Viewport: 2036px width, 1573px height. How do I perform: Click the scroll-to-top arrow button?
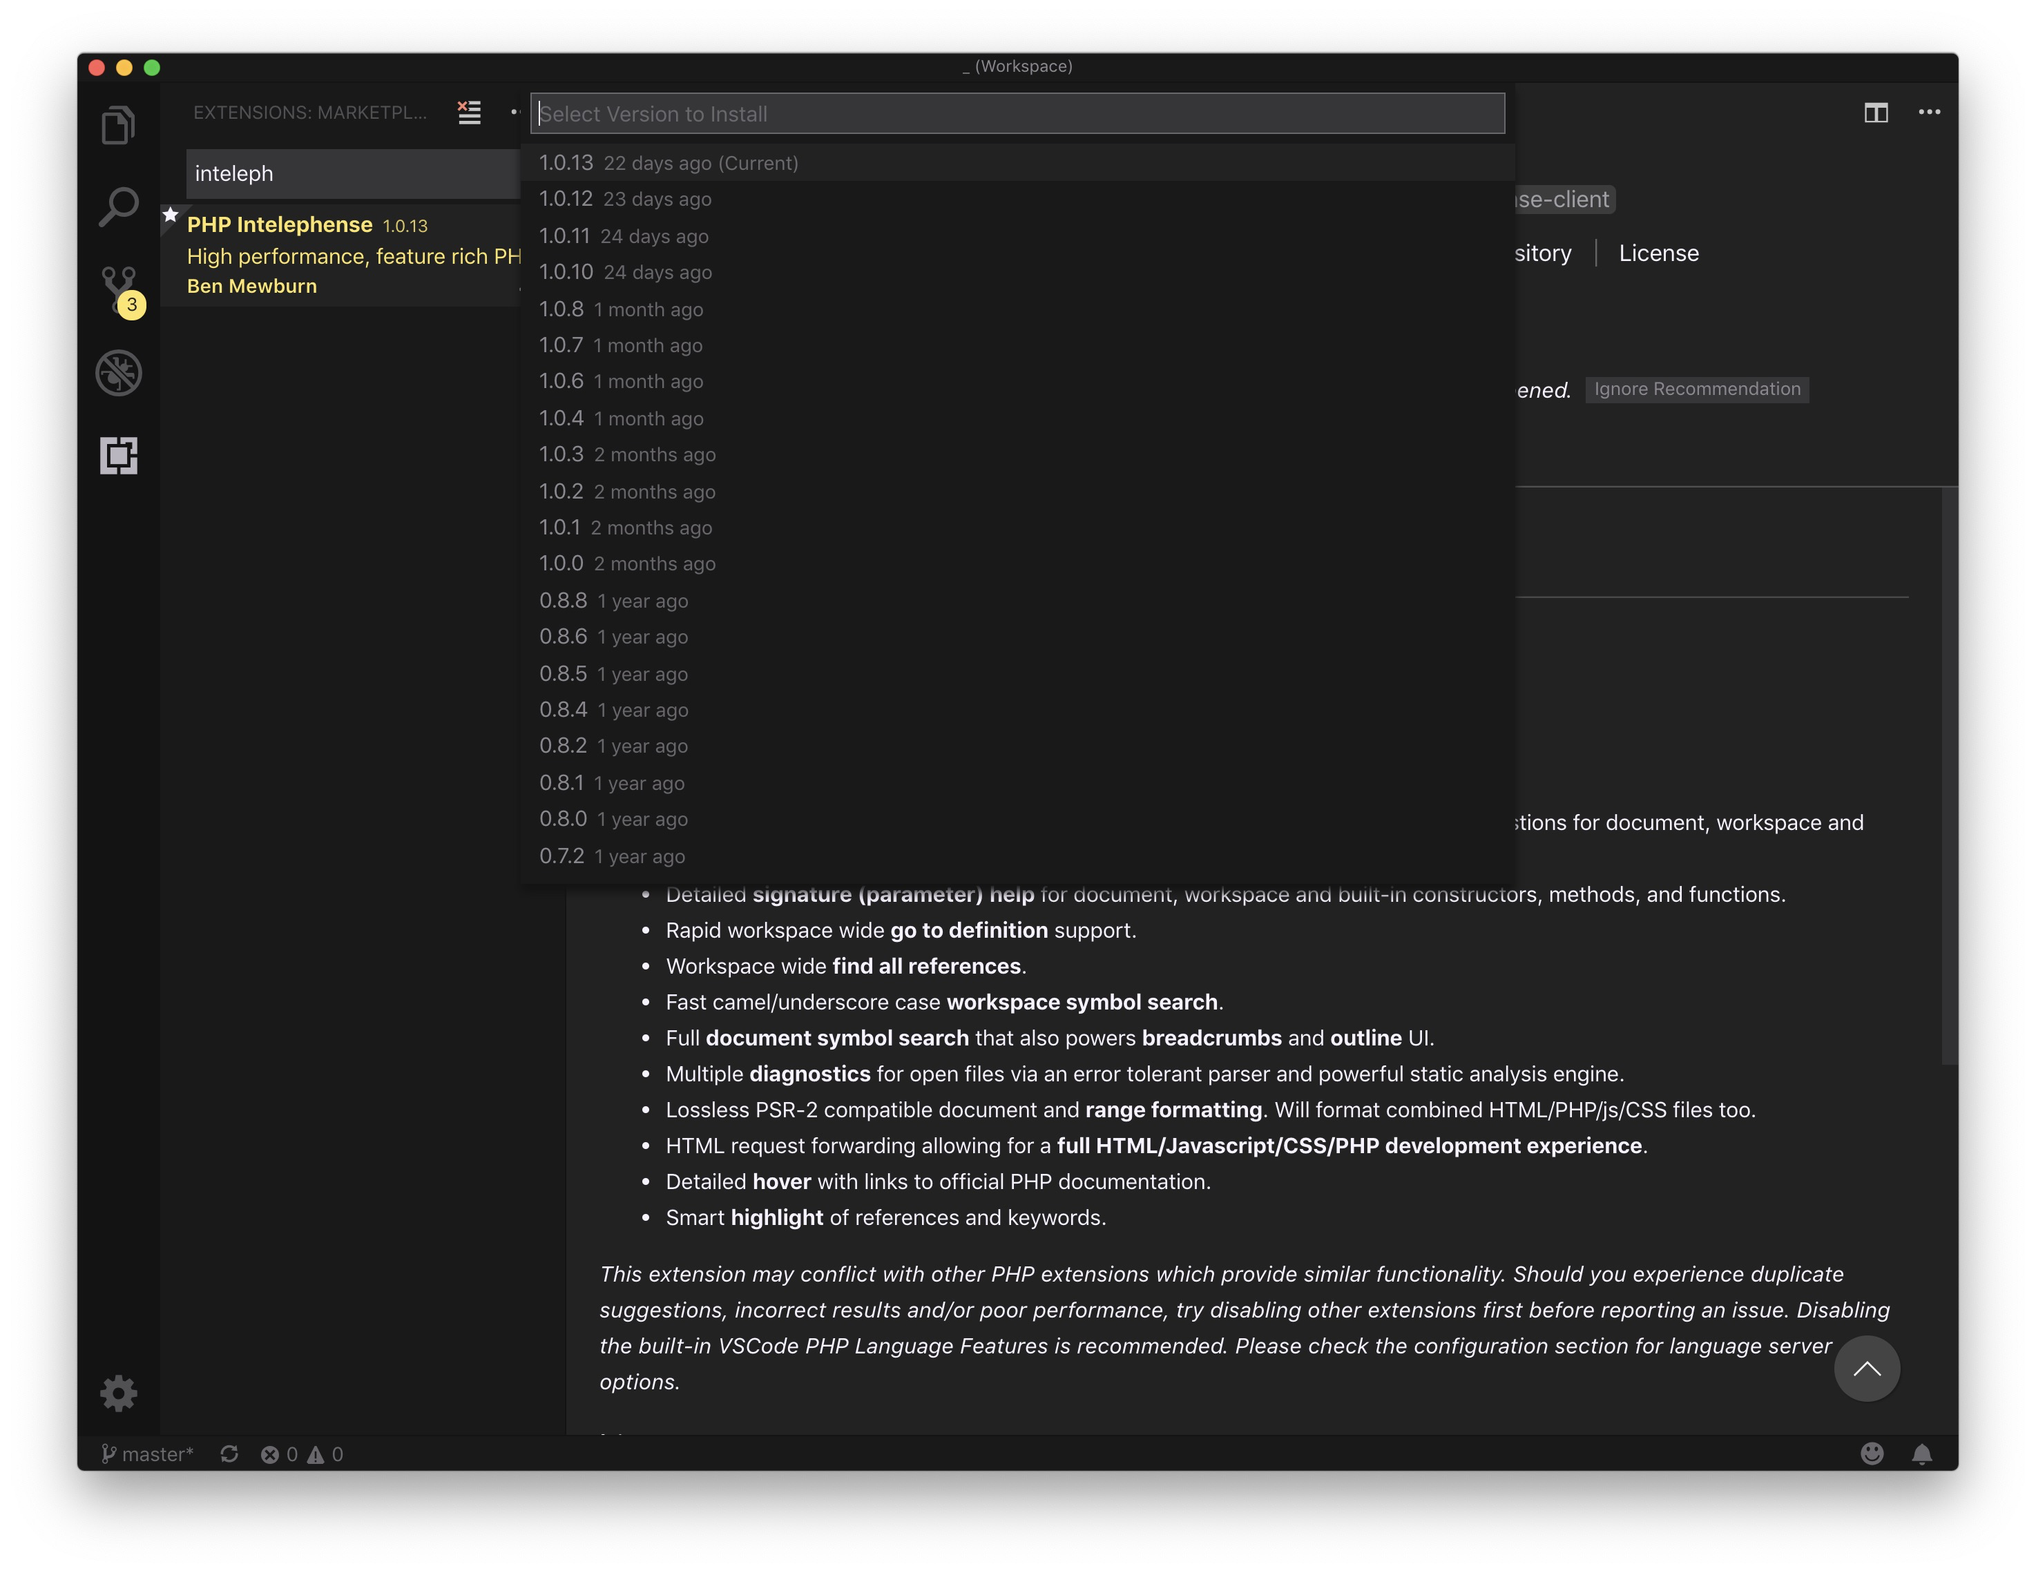[x=1866, y=1368]
